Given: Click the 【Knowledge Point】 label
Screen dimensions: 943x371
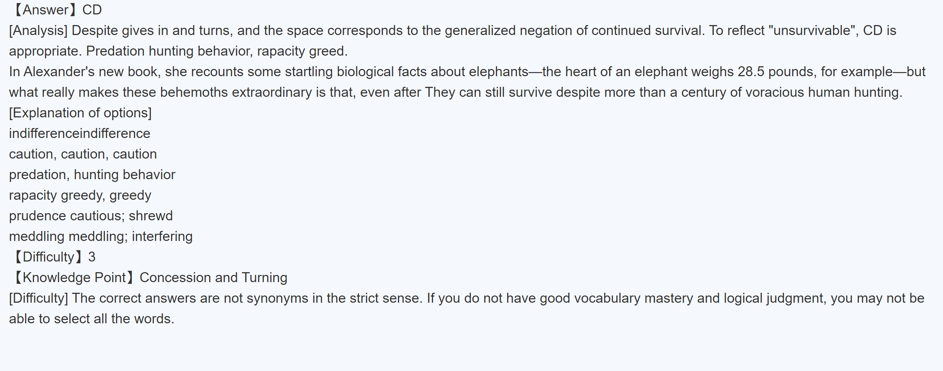Looking at the screenshot, I should coord(73,278).
